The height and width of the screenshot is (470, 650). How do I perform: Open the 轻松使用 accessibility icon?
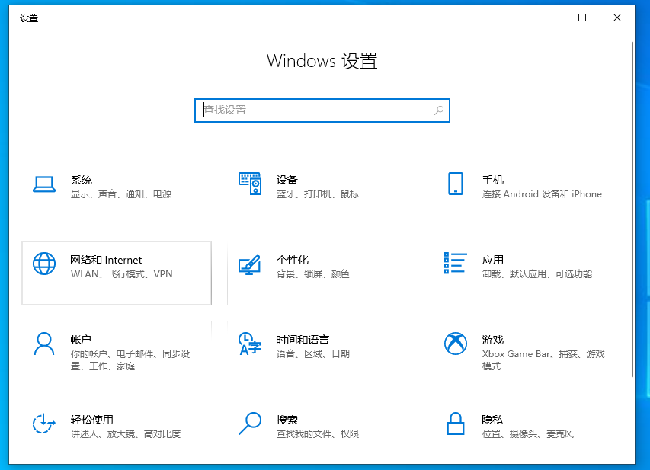[x=44, y=424]
